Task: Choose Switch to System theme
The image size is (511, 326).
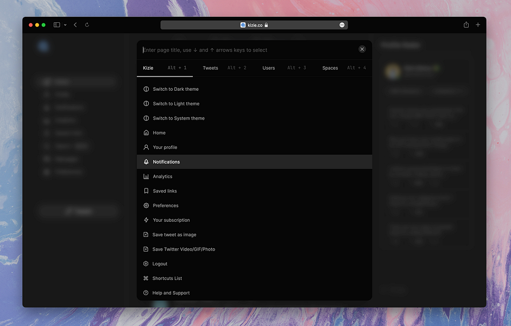Action: 254,118
